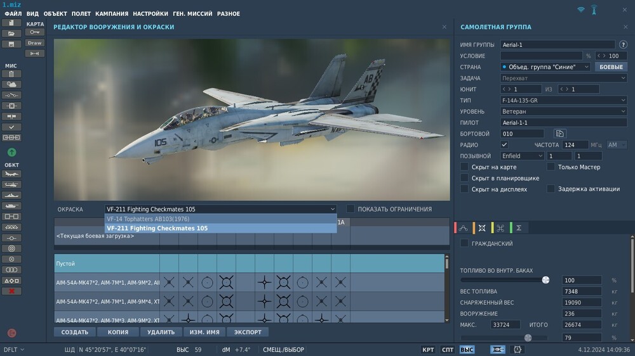Open the weather cloud settings icon
The height and width of the screenshot is (356, 635).
[x=11, y=84]
